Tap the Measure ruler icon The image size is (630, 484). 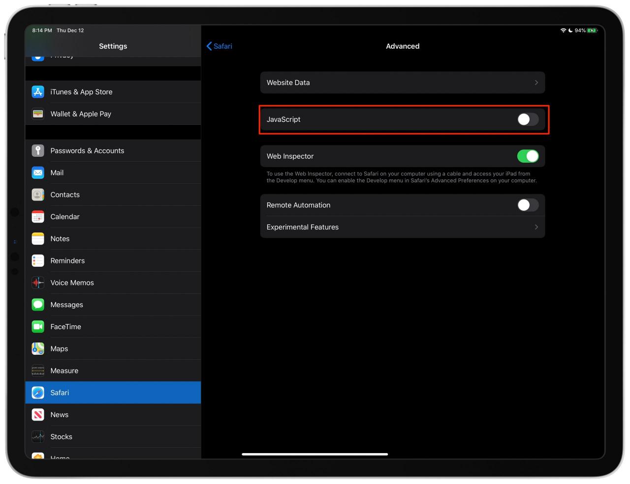tap(38, 370)
